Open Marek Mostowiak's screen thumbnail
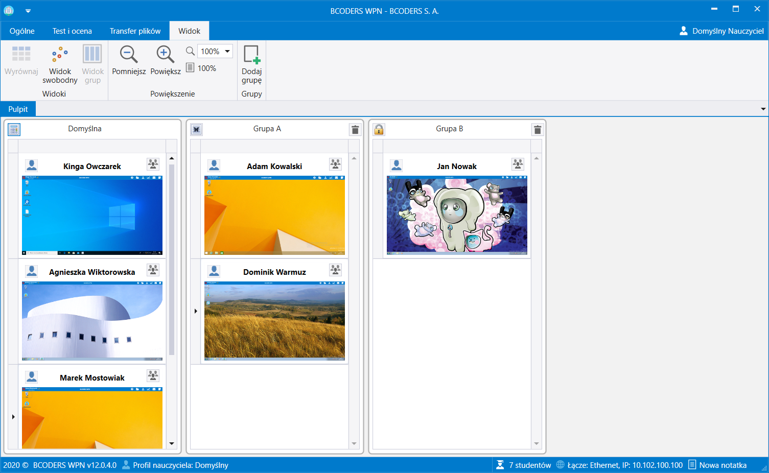Screen dimensions: 769x473 92,418
